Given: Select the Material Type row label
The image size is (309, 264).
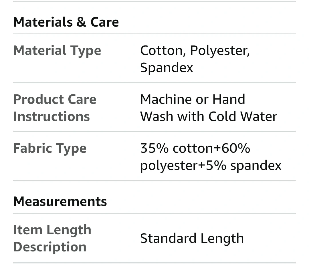Looking at the screenshot, I should (x=57, y=51).
